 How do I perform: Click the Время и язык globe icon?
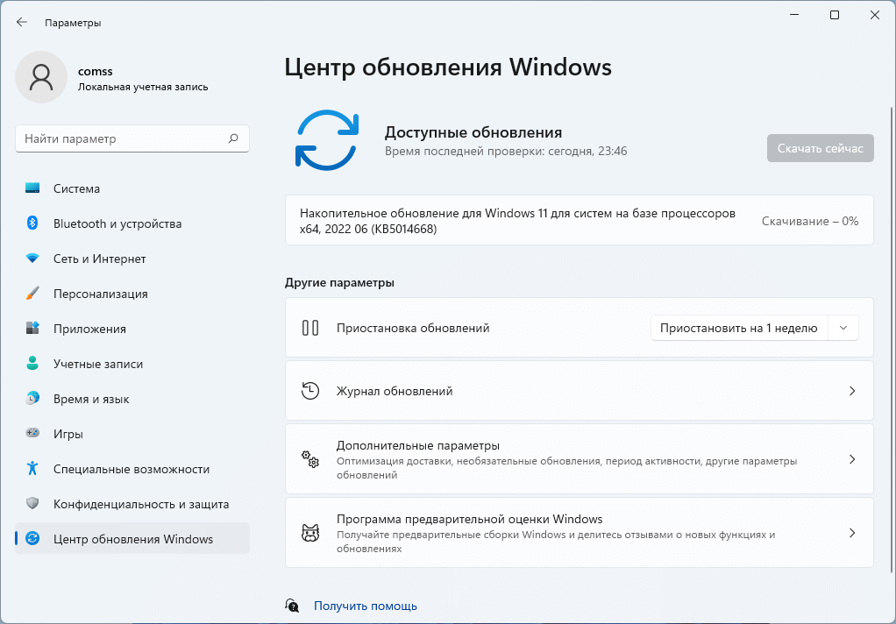pos(32,399)
